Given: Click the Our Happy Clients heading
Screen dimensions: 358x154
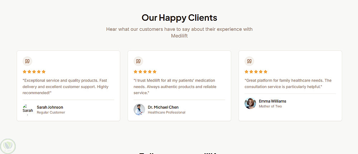Looking at the screenshot, I should 179,18.
